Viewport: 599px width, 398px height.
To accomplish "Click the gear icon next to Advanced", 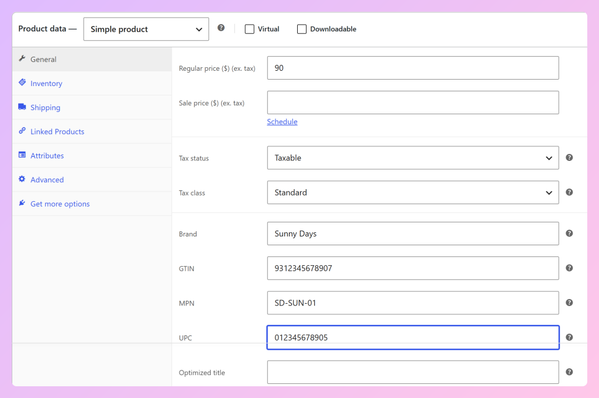I will 22,179.
